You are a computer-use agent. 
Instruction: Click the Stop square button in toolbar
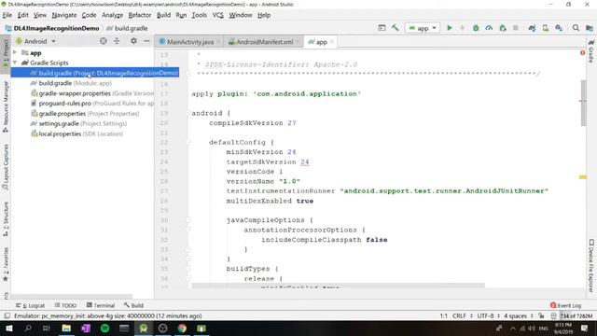tap(515, 28)
